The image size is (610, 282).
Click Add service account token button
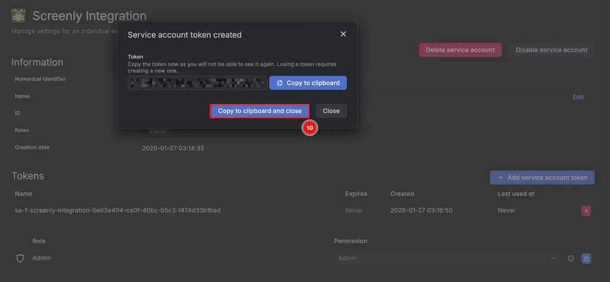point(542,177)
